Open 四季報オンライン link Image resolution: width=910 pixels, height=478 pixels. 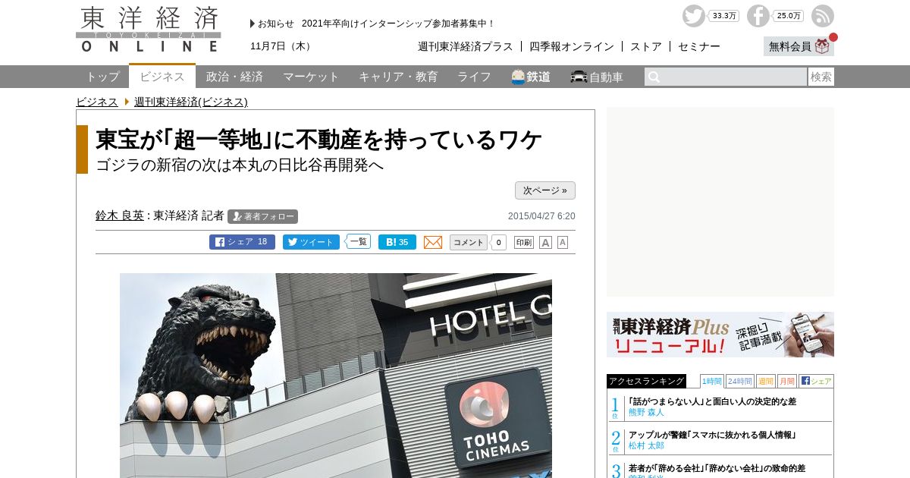572,46
